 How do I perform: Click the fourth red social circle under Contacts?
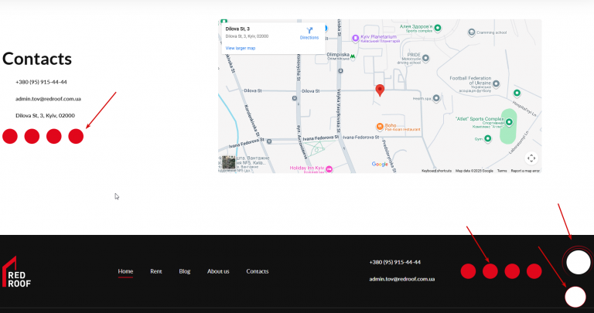pos(76,136)
